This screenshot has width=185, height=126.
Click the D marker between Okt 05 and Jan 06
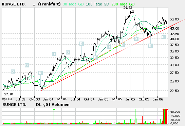[150, 46]
